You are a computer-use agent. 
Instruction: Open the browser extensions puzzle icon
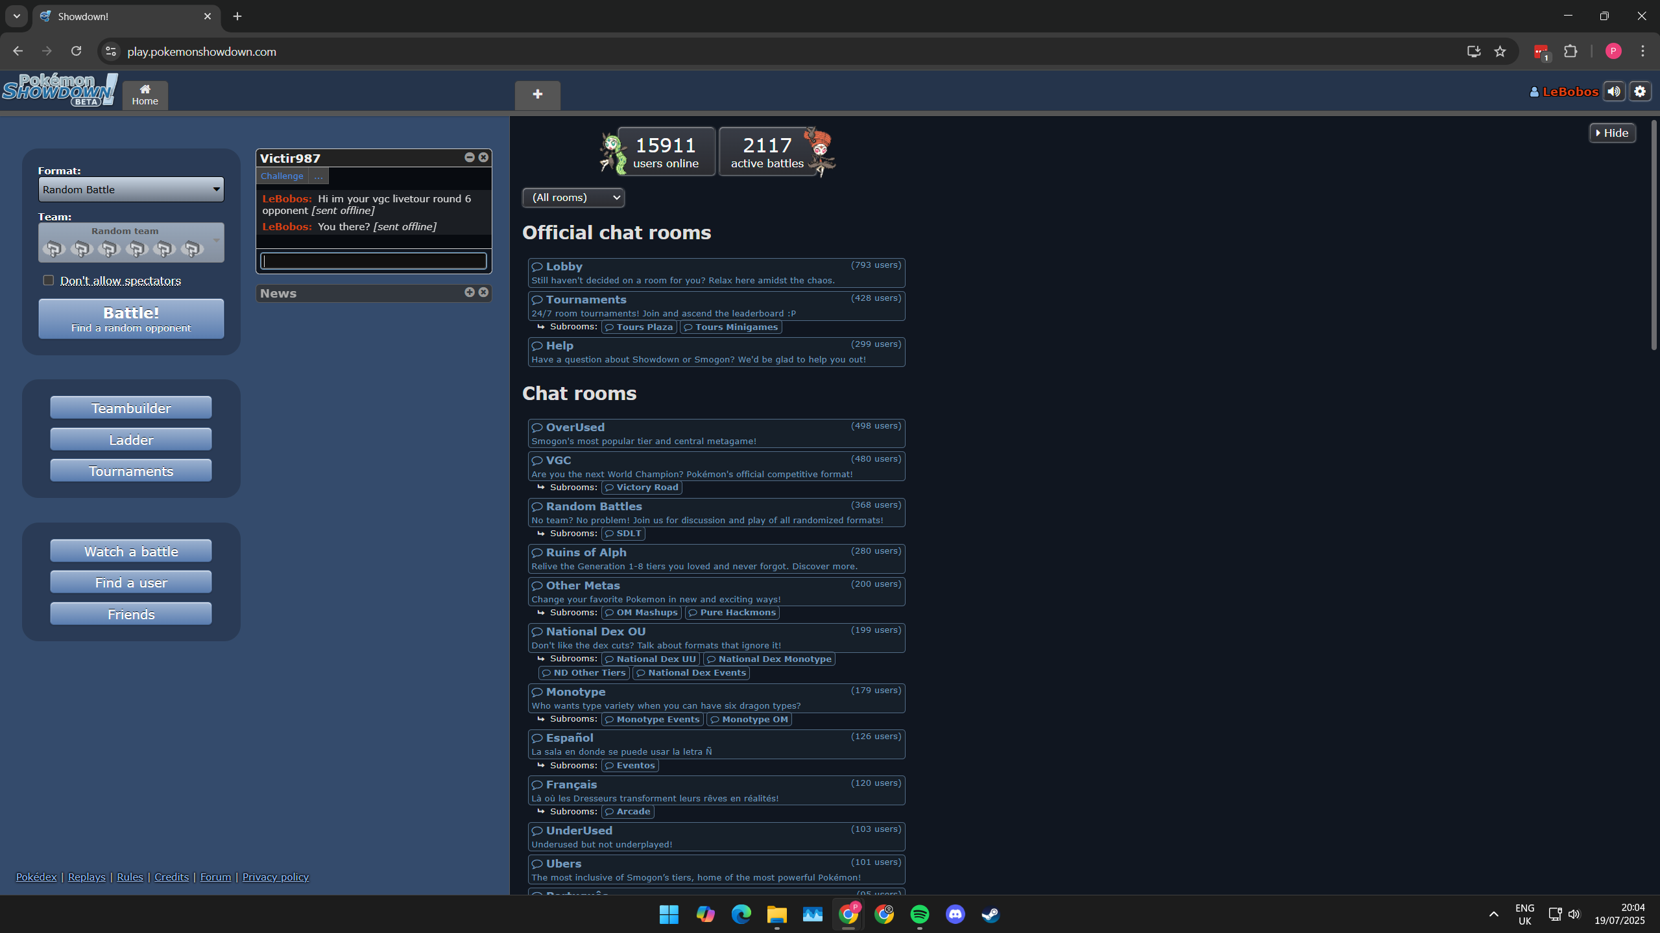pyautogui.click(x=1570, y=51)
